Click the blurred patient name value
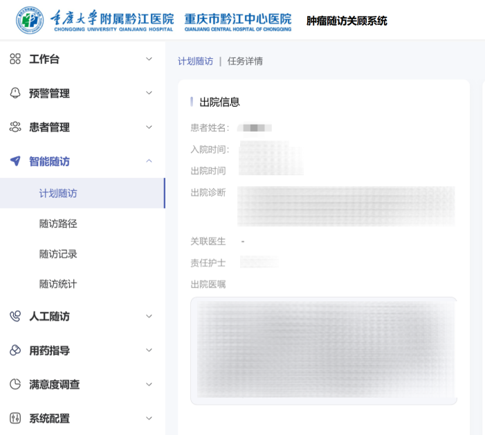This screenshot has height=435, width=485. coord(255,128)
